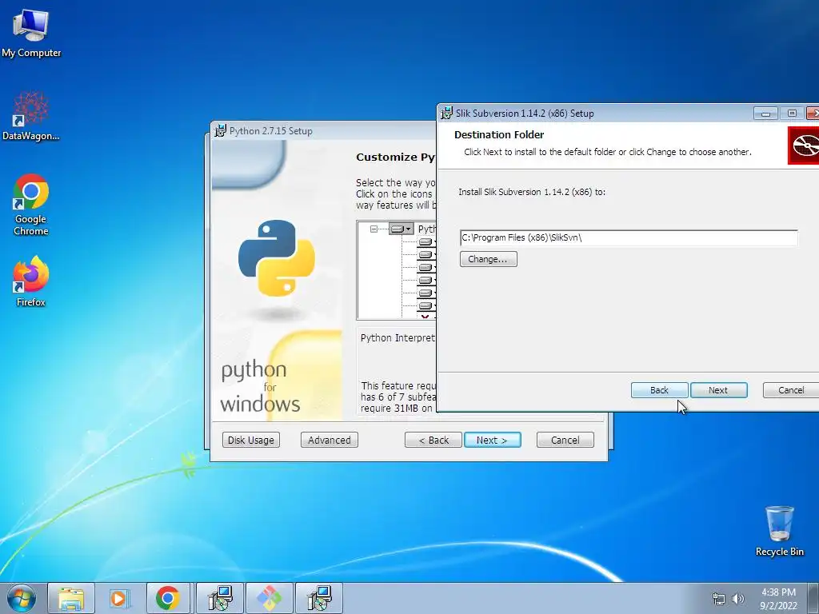The width and height of the screenshot is (819, 614).
Task: Click the "Destination Folder" heading
Action: point(499,134)
